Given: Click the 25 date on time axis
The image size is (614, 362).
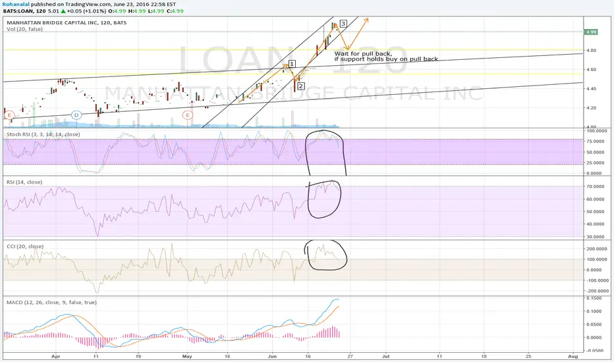Looking at the screenshot, I should point(528,357).
